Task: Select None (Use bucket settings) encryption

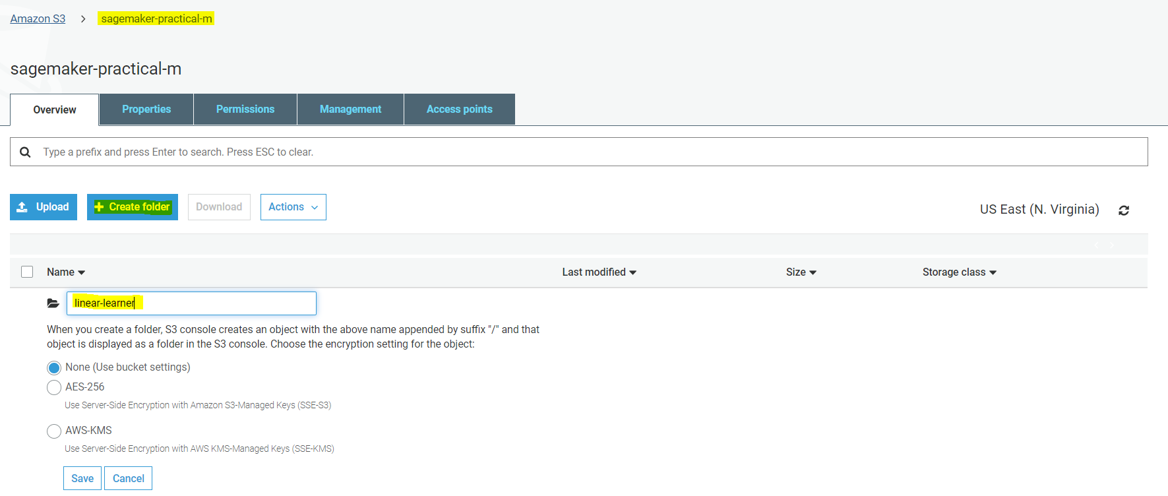Action: (x=54, y=367)
